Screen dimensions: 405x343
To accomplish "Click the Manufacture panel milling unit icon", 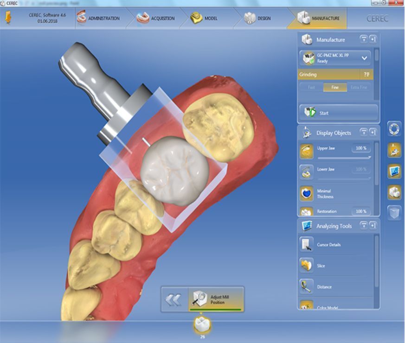I will [307, 40].
